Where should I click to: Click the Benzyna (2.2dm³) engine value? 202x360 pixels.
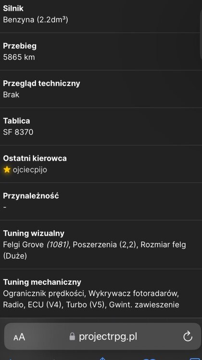point(36,20)
